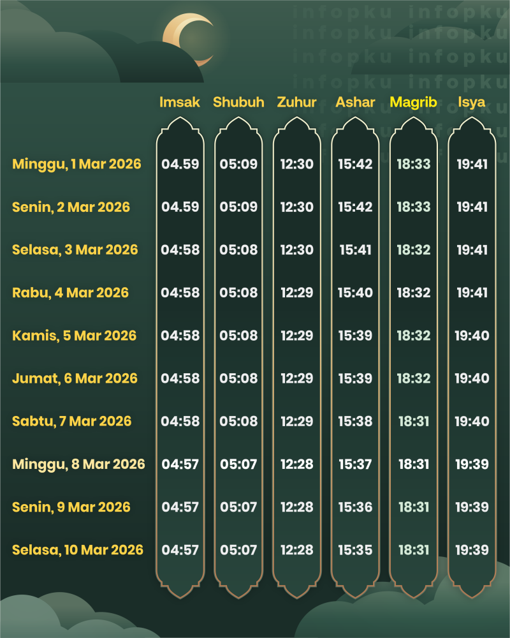
Task: Click Isya time 19:39 for Minggu, 8 Mar
Action: pyautogui.click(x=472, y=464)
